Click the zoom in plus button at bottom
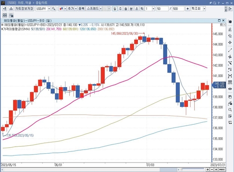The height and width of the screenshot is (172, 234). [x=208, y=169]
